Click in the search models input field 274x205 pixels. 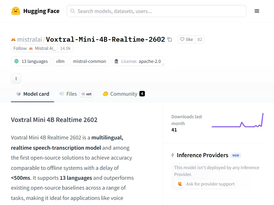[x=158, y=11]
